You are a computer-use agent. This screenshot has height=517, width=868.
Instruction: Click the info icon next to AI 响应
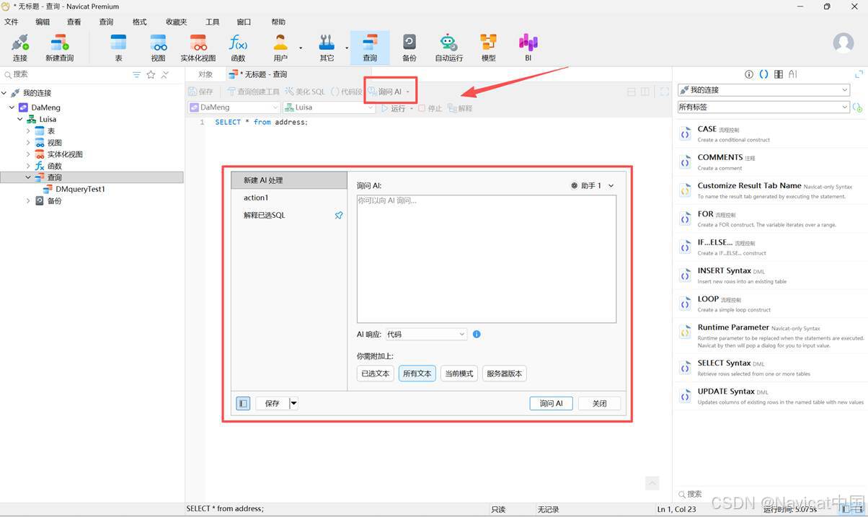(x=477, y=335)
